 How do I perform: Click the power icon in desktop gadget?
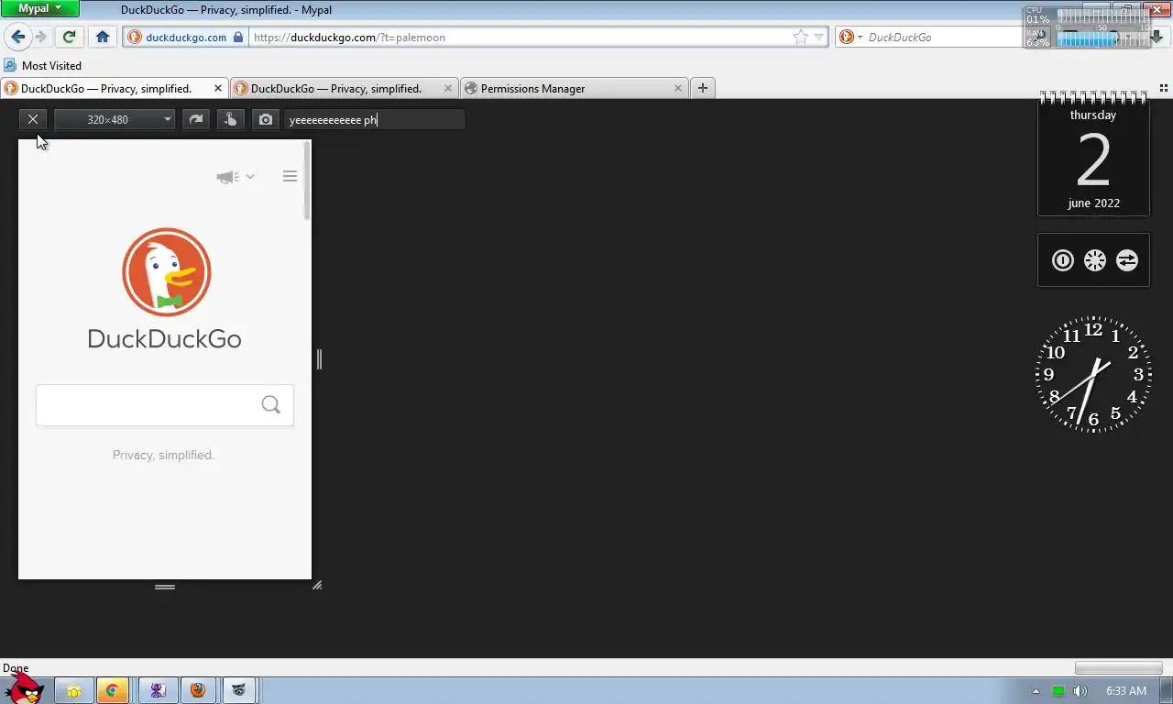coord(1062,260)
